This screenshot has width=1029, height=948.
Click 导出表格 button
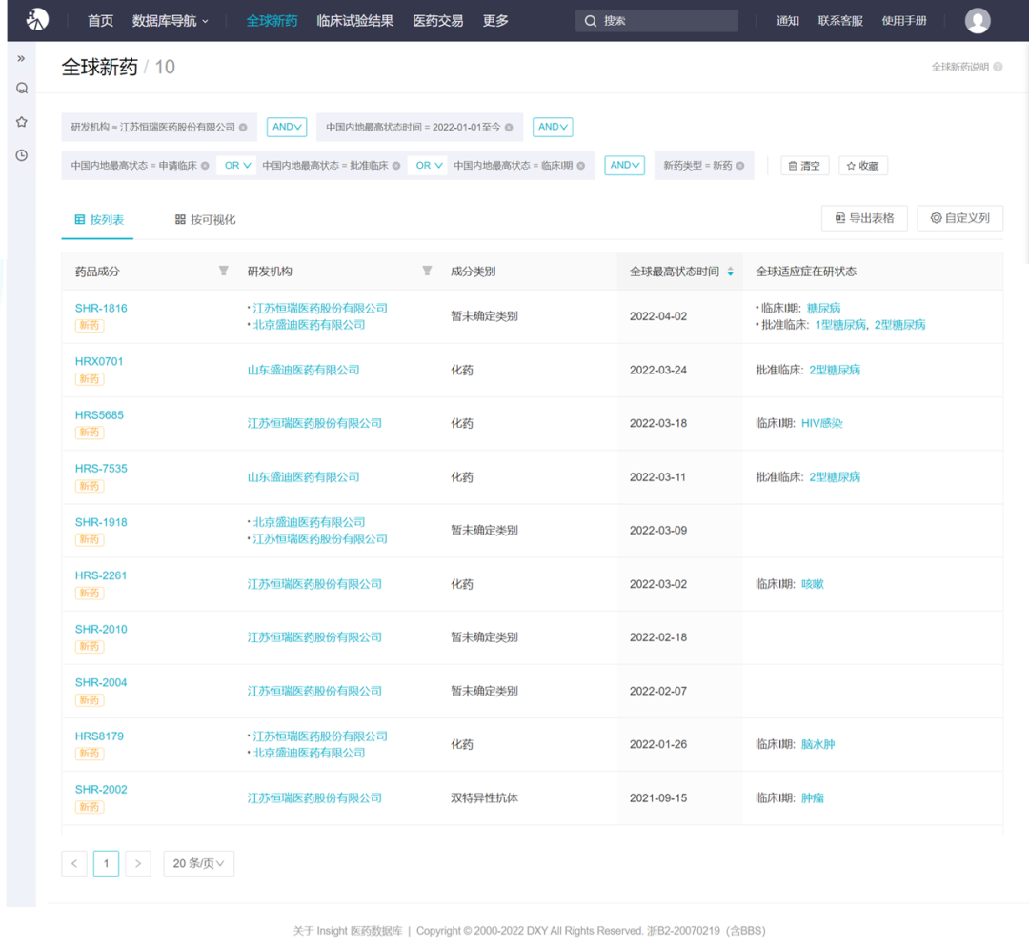pyautogui.click(x=864, y=218)
